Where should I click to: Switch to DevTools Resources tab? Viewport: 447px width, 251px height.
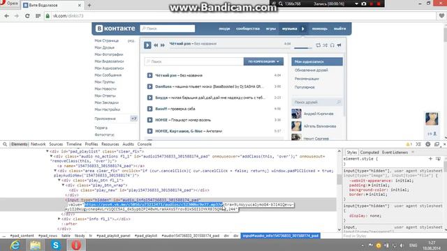(110, 144)
